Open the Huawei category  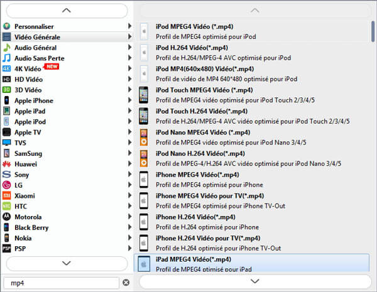point(67,164)
